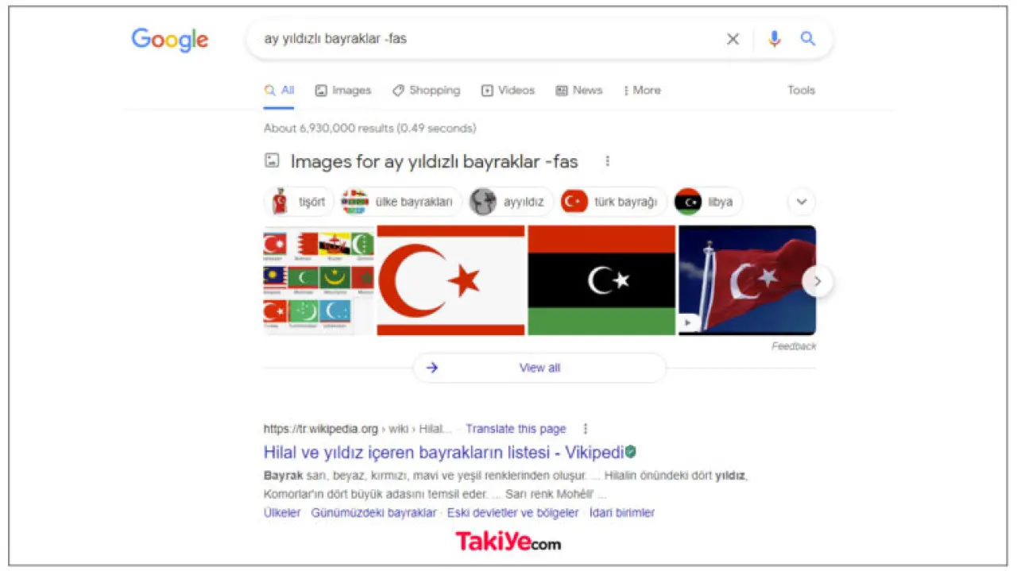Clear the search box with the X icon
1017x571 pixels.
tap(733, 39)
